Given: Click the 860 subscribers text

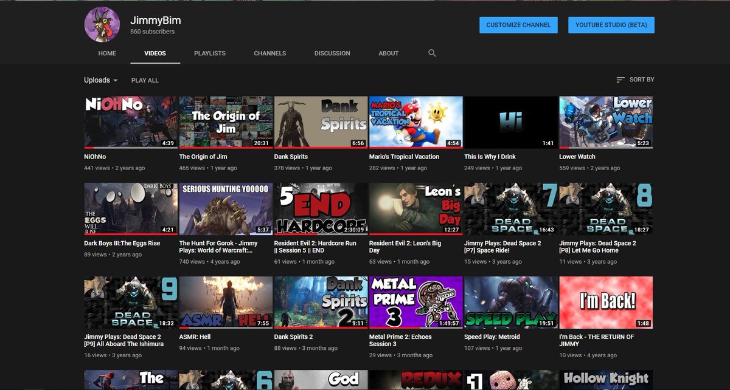Looking at the screenshot, I should pos(152,32).
